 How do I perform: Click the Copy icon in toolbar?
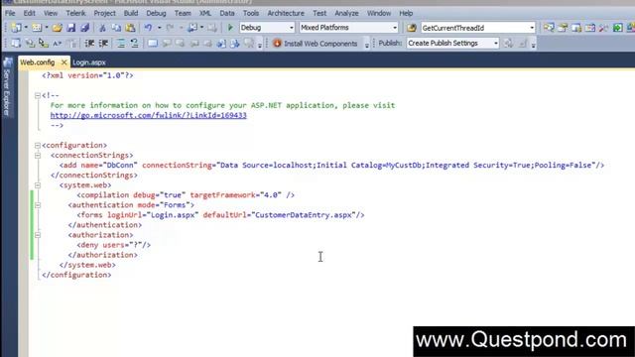(116, 28)
